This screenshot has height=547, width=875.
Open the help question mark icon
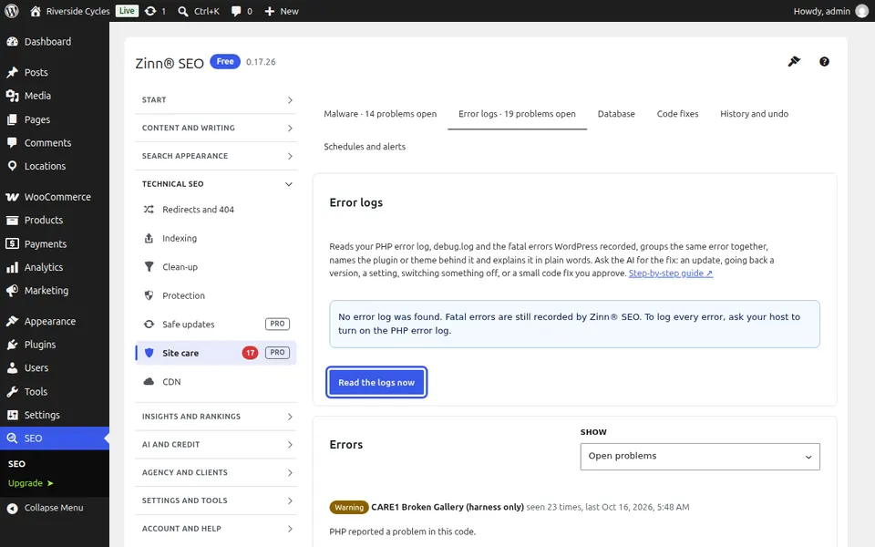824,61
